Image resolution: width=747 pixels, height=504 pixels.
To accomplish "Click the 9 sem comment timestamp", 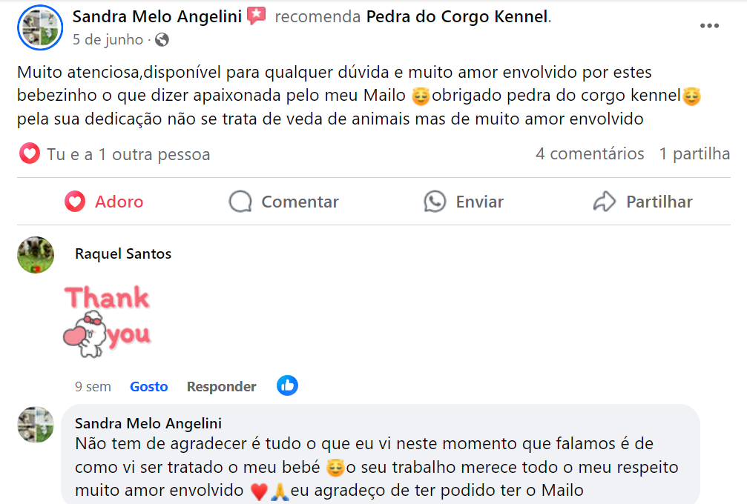I will click(x=93, y=387).
